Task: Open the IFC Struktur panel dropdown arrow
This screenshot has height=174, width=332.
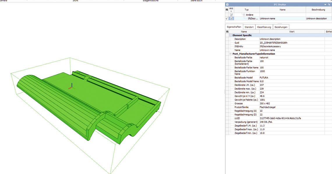Action: click(325, 4)
